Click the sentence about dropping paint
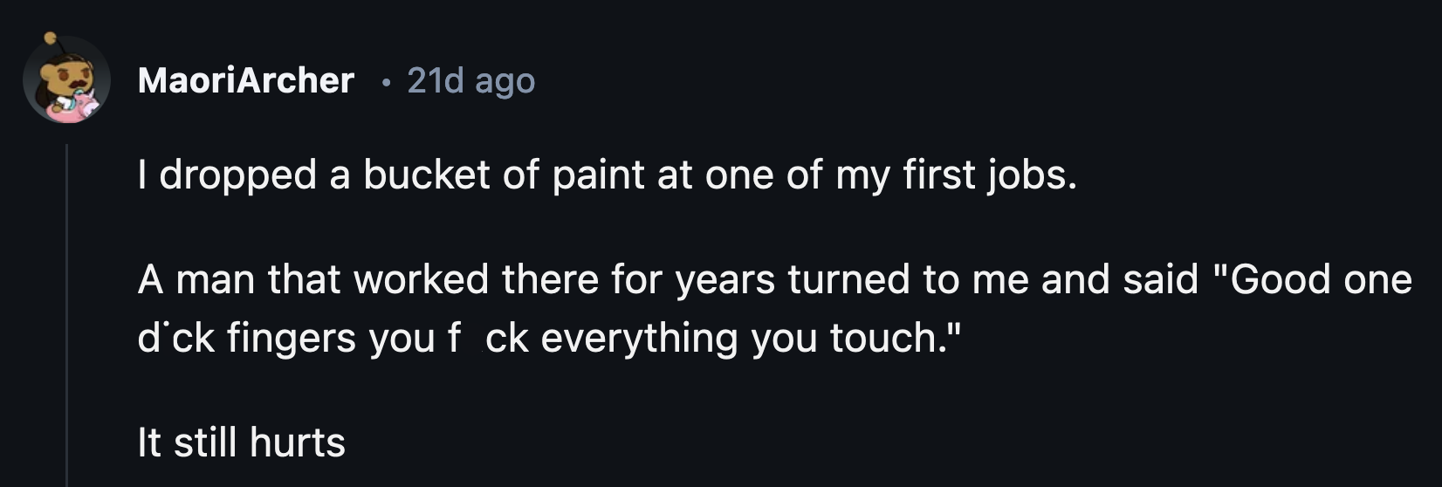Image resolution: width=1442 pixels, height=487 pixels. point(607,175)
